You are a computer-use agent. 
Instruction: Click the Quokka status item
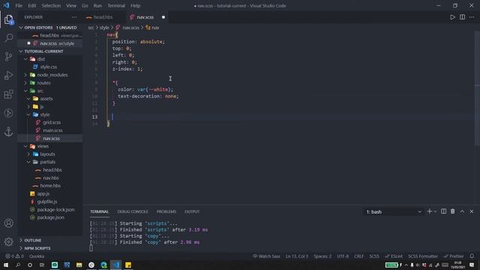37,256
